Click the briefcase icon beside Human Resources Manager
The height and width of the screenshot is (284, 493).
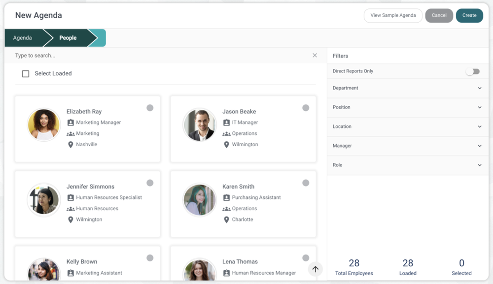(226, 273)
